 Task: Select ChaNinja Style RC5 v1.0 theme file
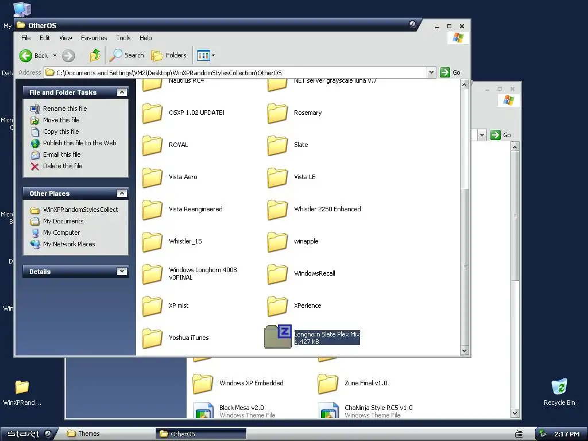click(x=328, y=410)
